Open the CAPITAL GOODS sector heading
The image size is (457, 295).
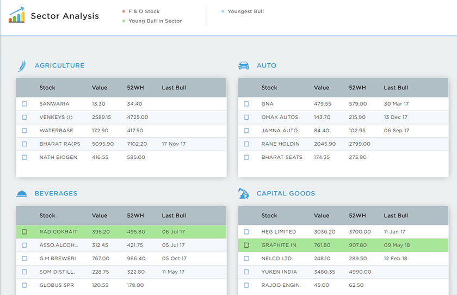coord(286,194)
